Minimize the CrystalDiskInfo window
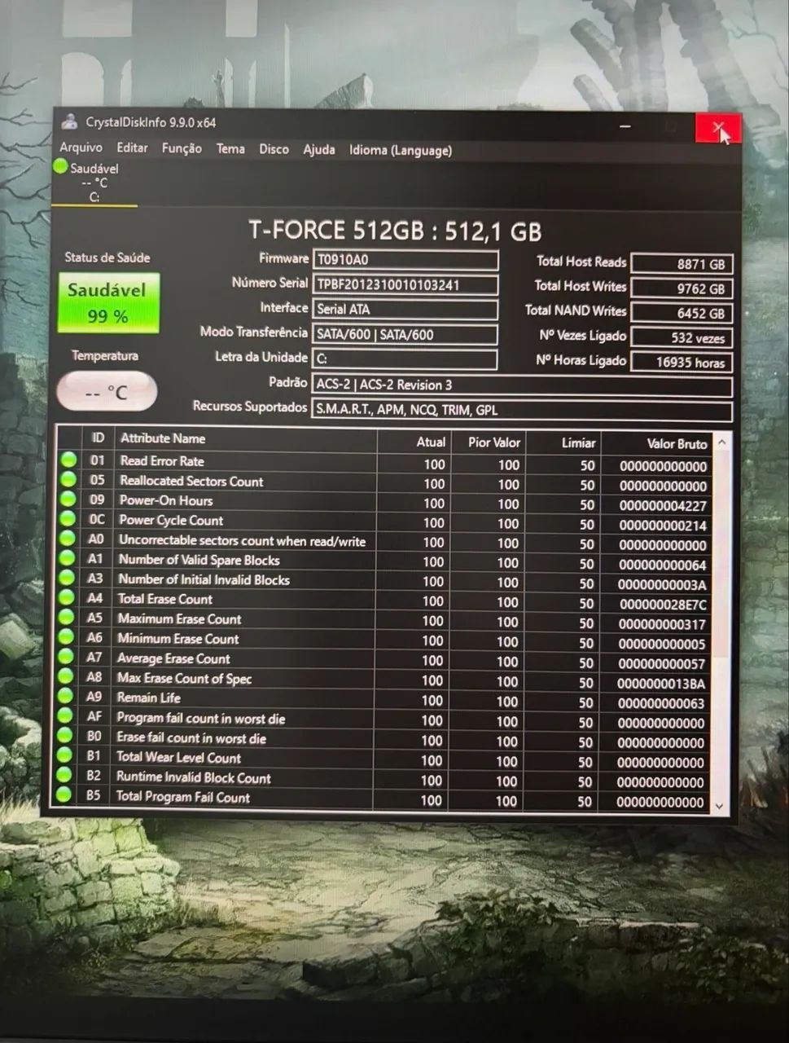This screenshot has height=1043, width=789. coord(626,127)
